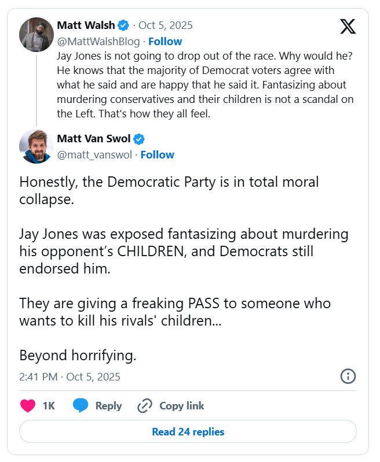Click the @matt_vanswol handle
Image resolution: width=380 pixels, height=462 pixels.
click(96, 154)
